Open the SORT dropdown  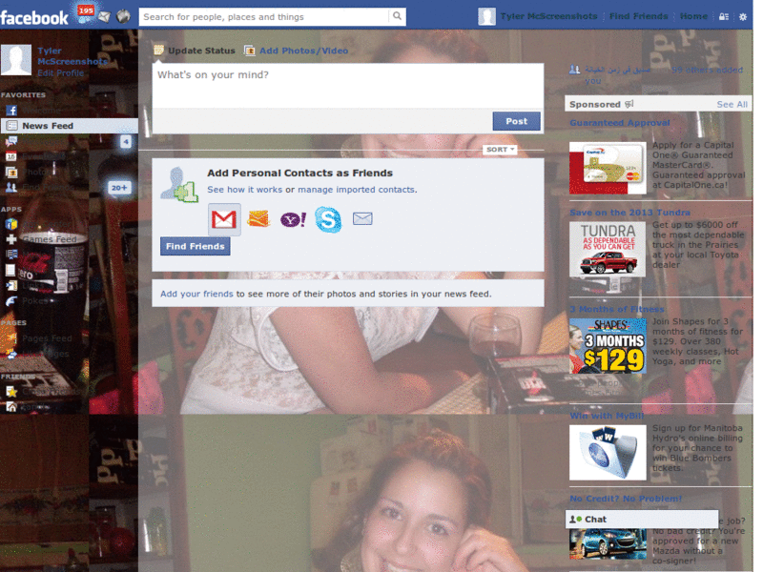500,150
